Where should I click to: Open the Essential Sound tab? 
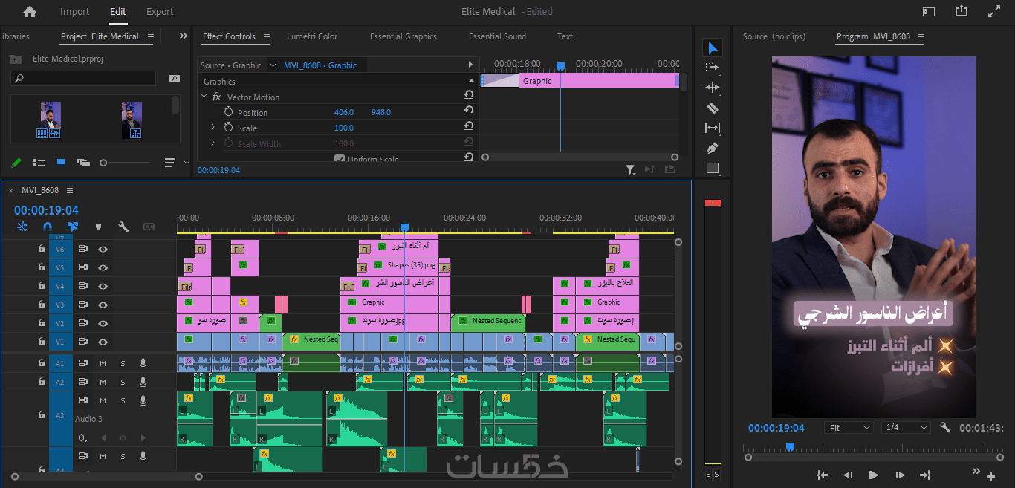tap(497, 36)
